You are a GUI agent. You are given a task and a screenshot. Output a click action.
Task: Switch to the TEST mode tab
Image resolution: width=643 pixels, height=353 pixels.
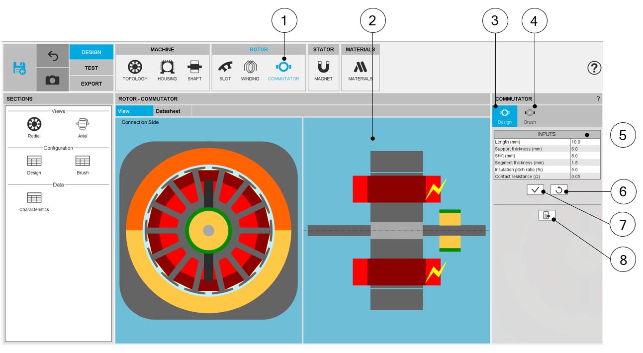(92, 68)
